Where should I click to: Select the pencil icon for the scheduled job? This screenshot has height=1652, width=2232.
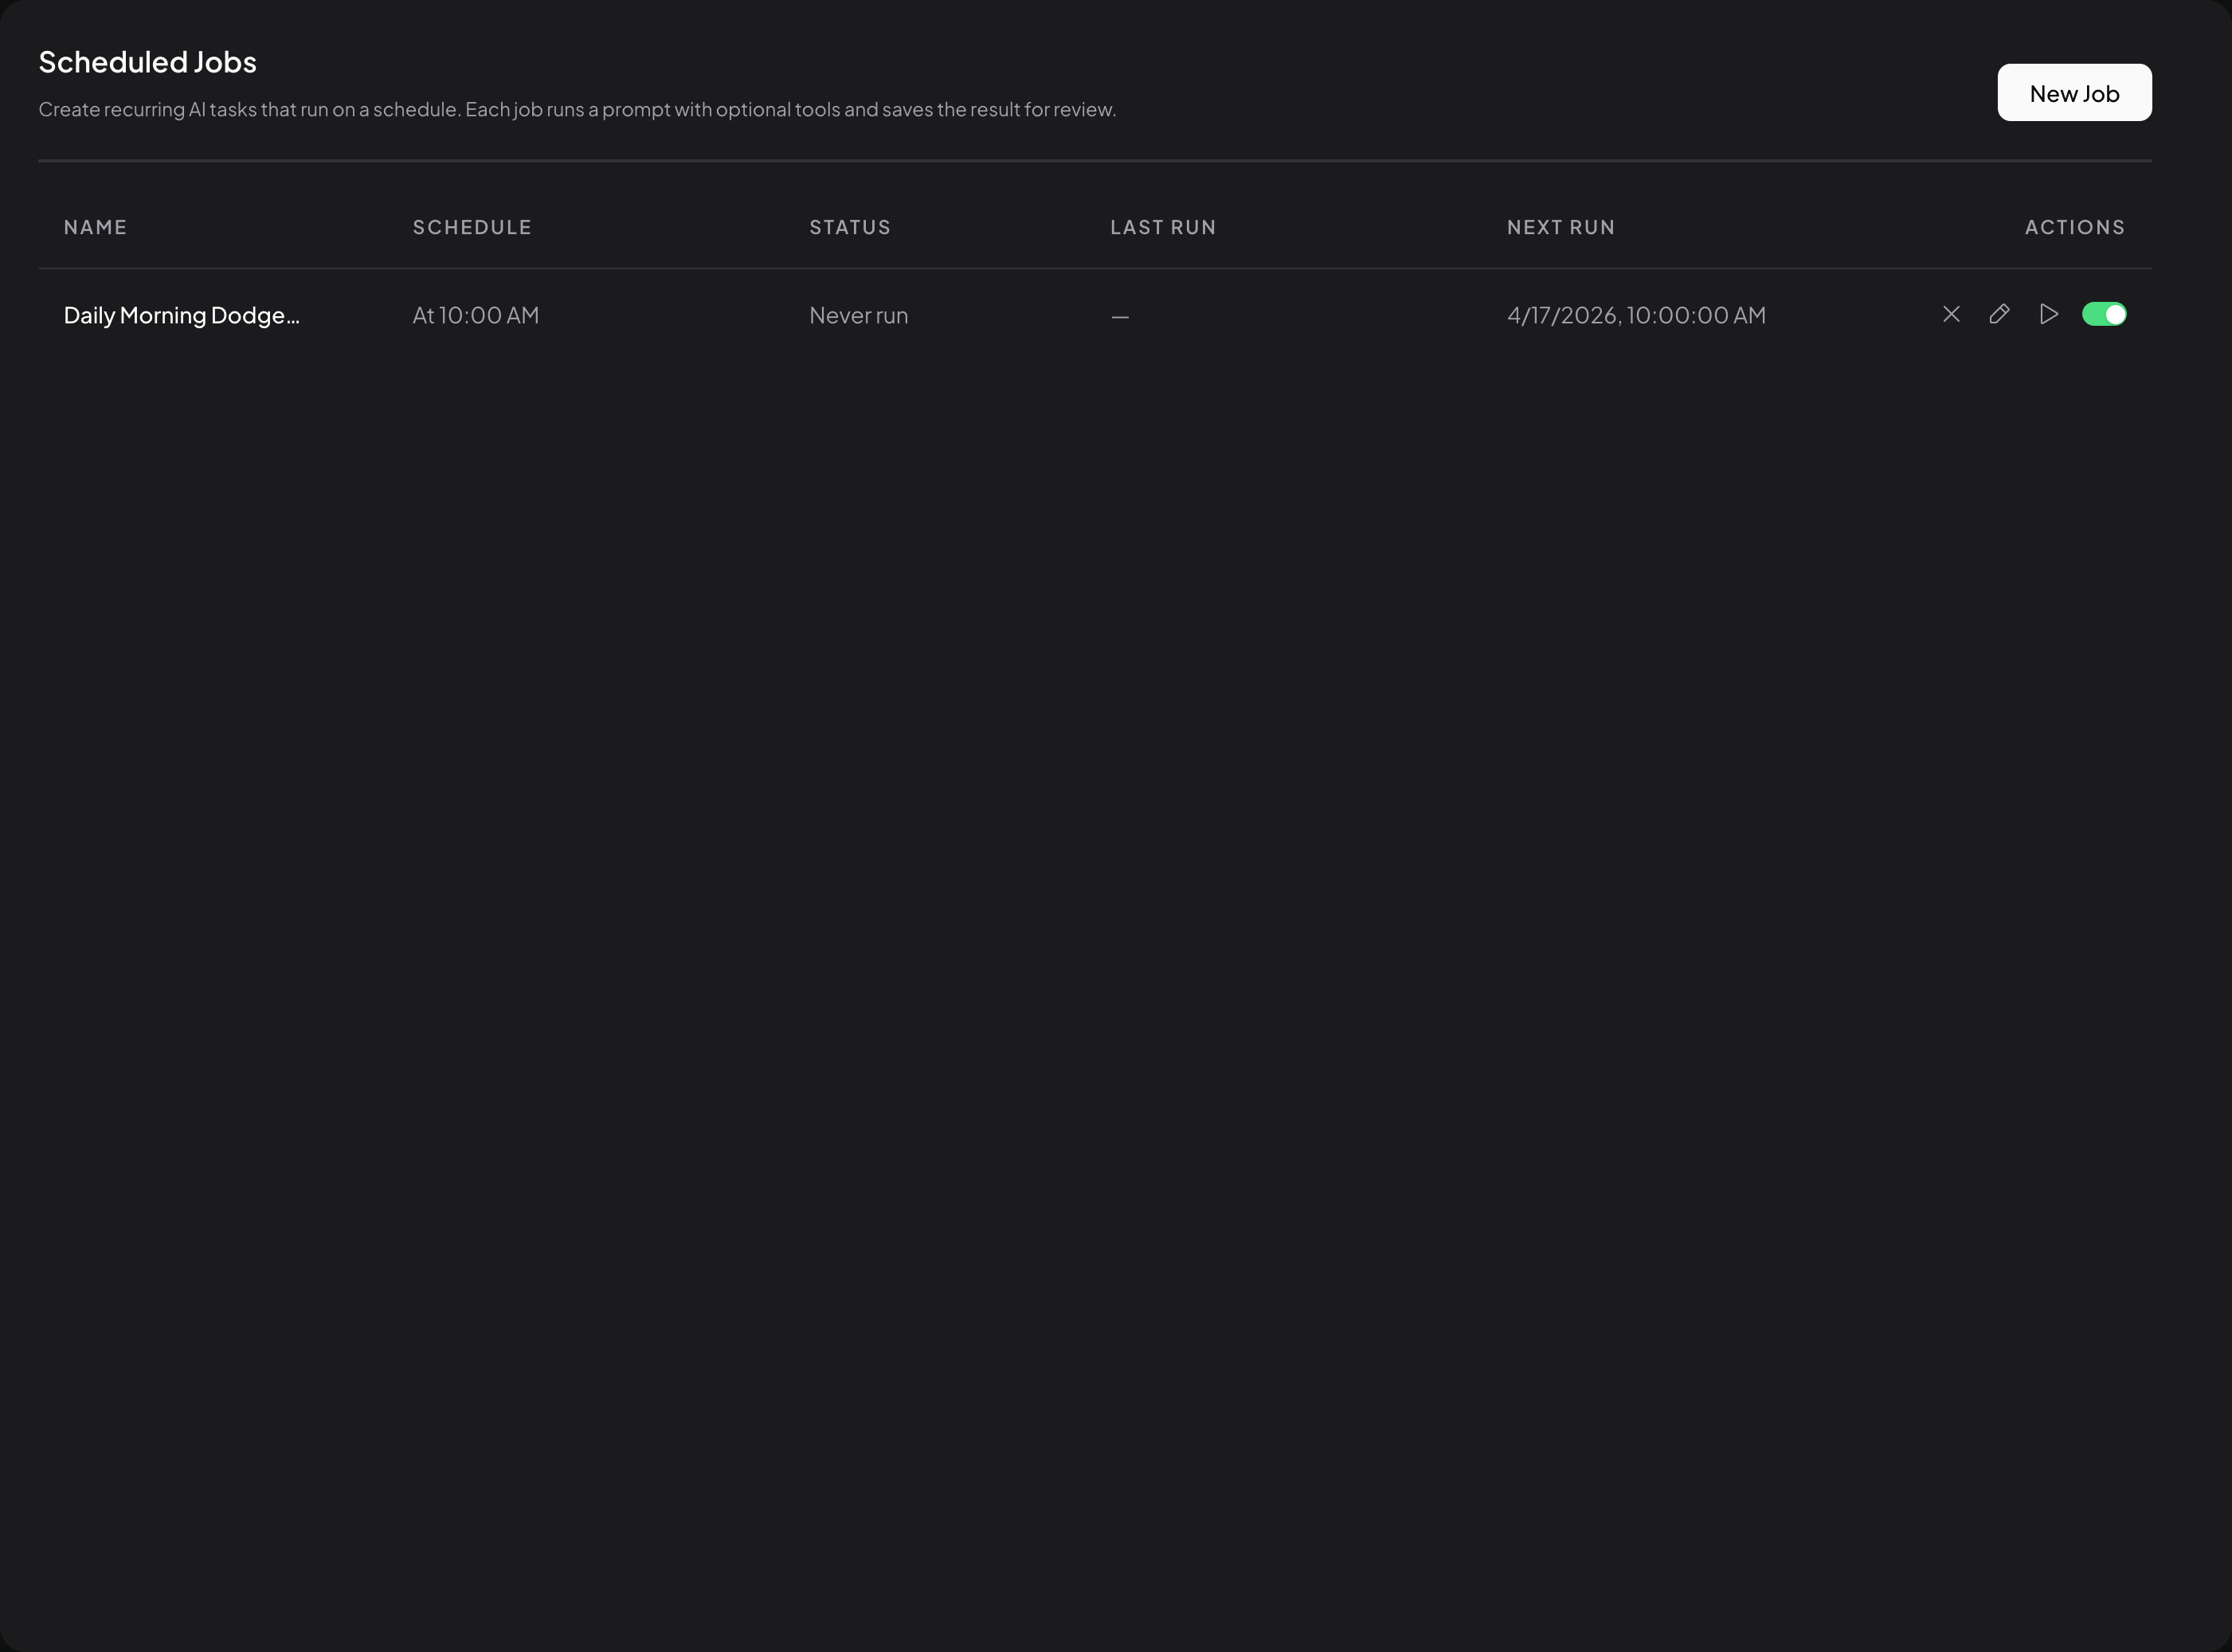click(2000, 314)
